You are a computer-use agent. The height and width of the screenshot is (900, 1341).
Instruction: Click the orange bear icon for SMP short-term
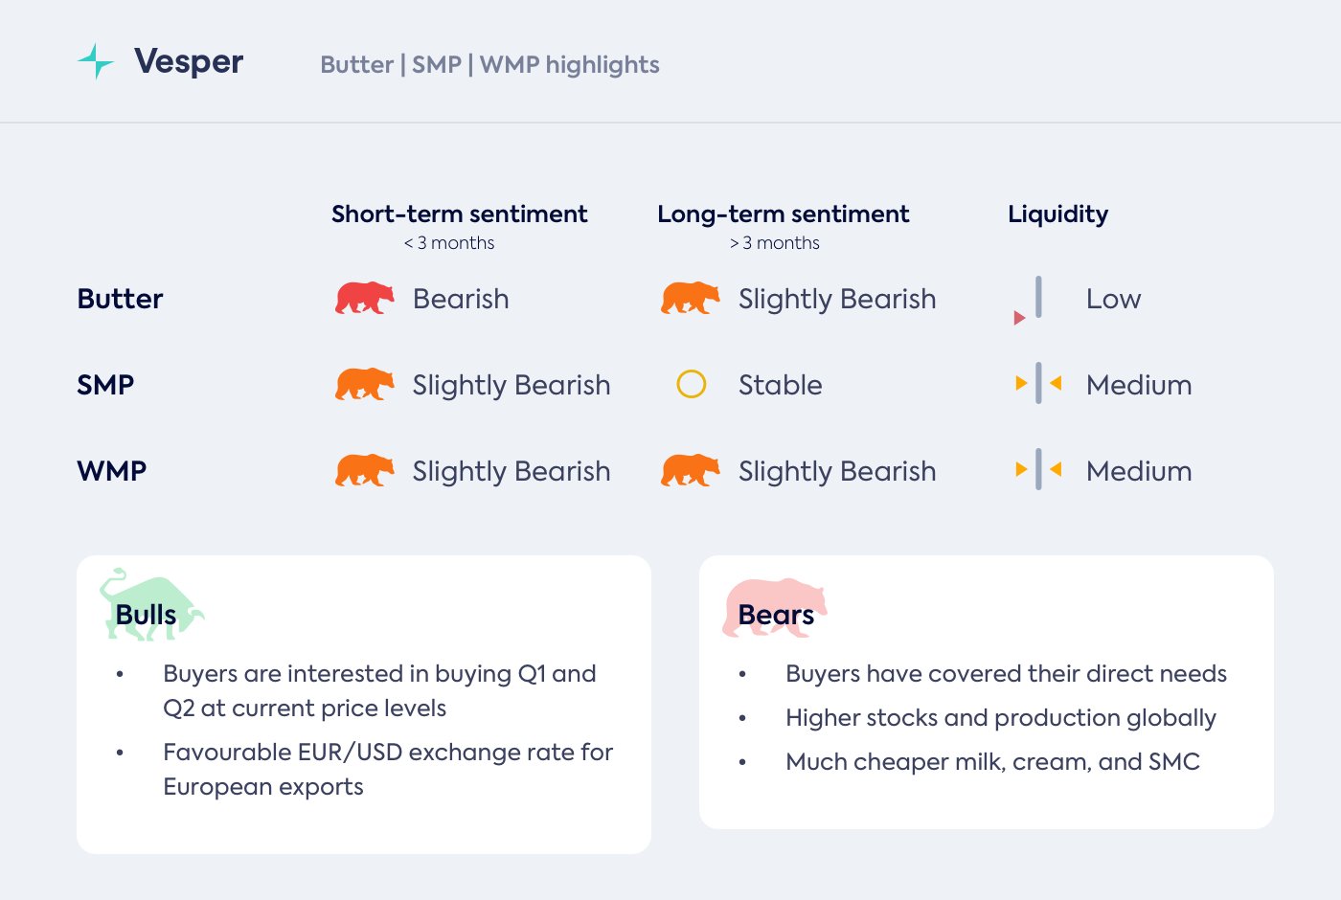click(365, 385)
